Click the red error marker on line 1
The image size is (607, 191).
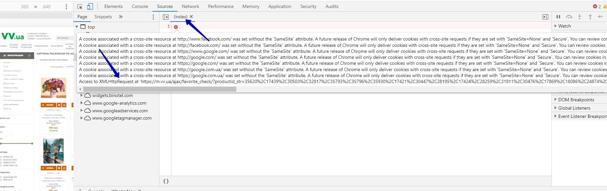click(176, 27)
